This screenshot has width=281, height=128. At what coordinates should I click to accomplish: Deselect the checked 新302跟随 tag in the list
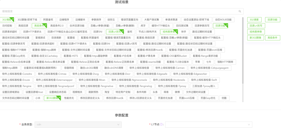(52, 98)
